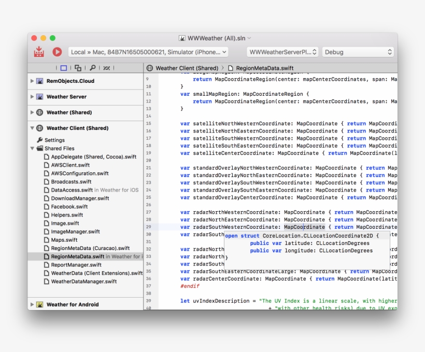Screen dimensions: 425x352
Task: Click the file icon in the breadcrumb bar
Action: click(231, 68)
